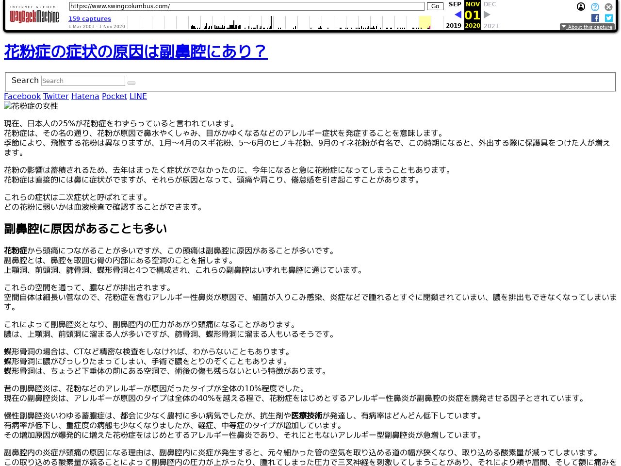Click the site Search text field
The image size is (621, 466).
click(x=83, y=81)
